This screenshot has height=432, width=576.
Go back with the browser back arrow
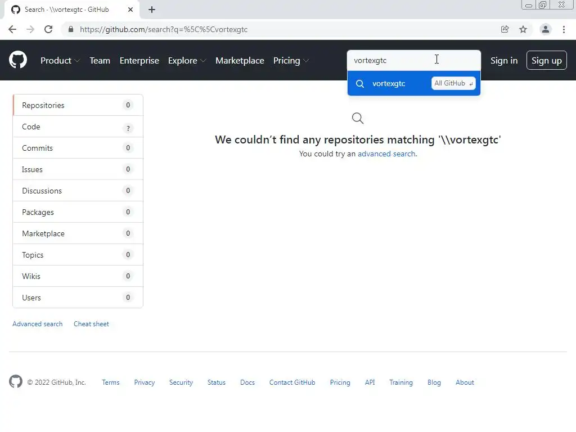(12, 29)
